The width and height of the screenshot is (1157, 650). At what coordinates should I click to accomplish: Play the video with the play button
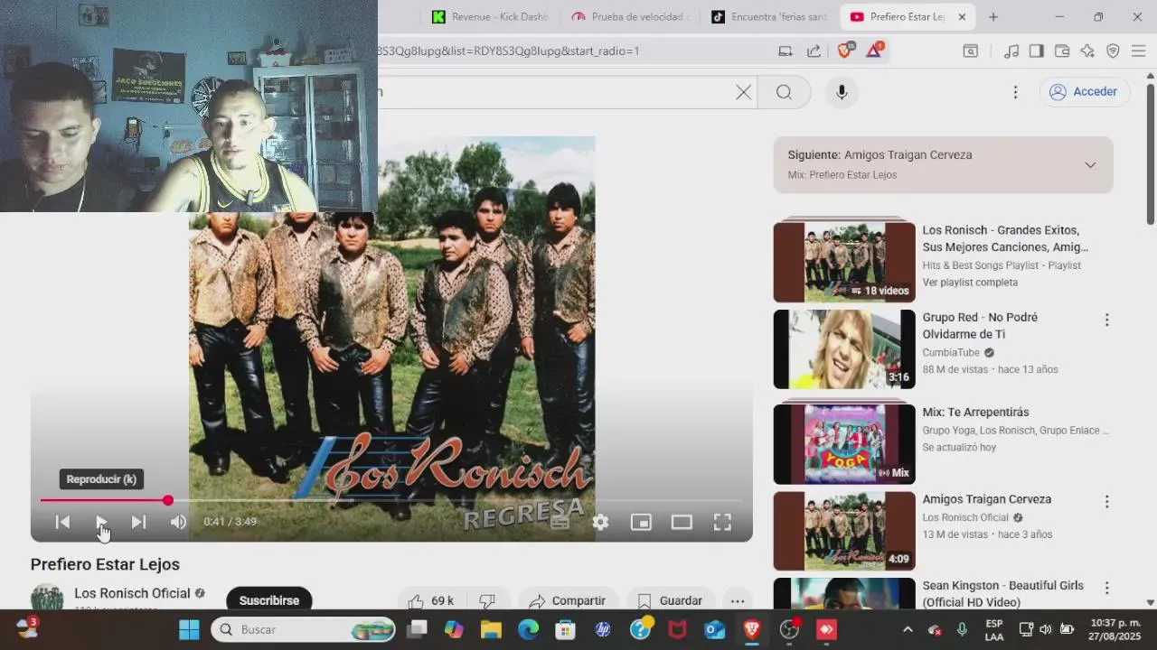[x=101, y=522]
